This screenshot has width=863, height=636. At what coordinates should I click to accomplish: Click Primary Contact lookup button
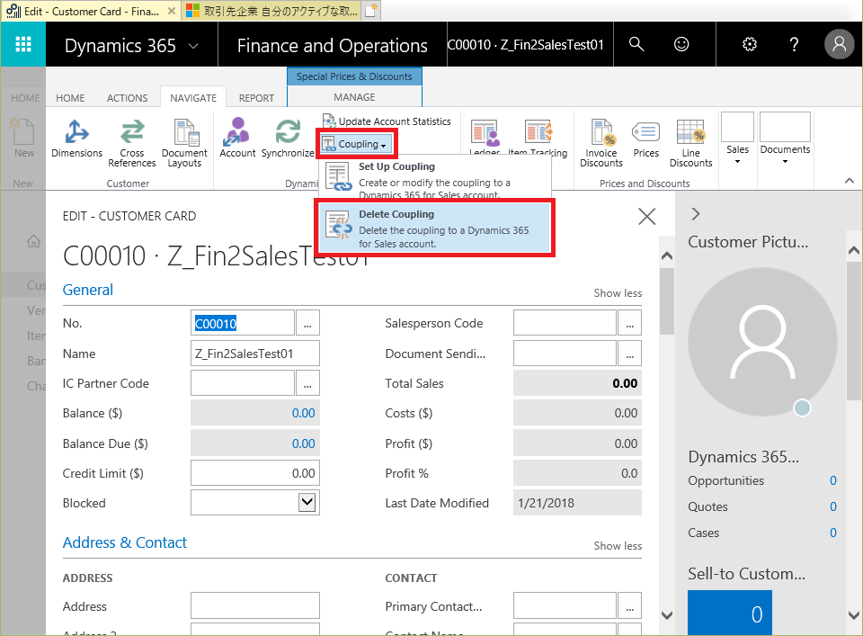(x=629, y=606)
